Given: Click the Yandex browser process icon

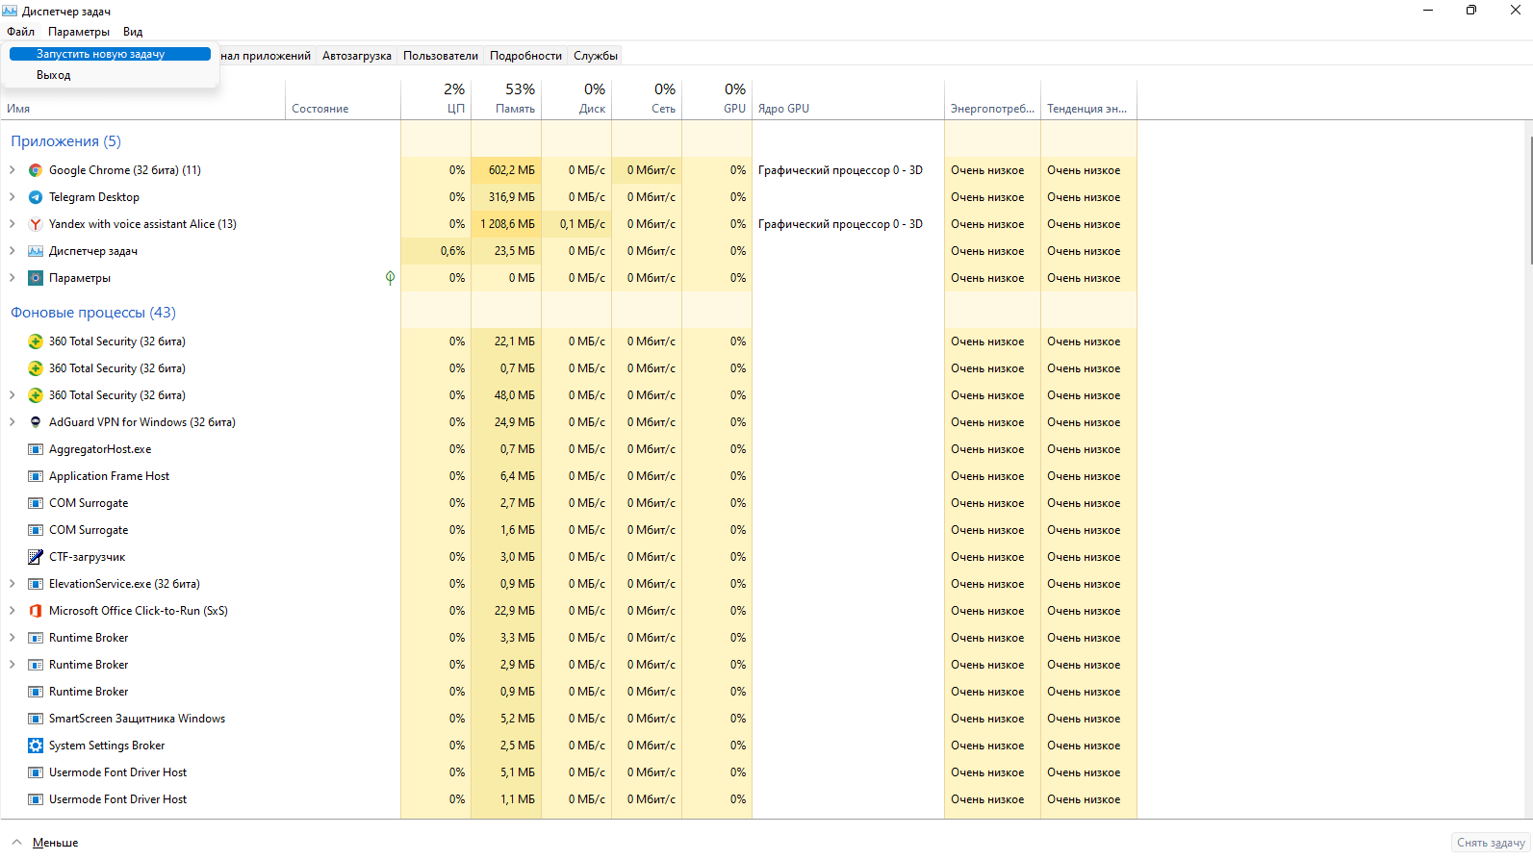Looking at the screenshot, I should (36, 224).
